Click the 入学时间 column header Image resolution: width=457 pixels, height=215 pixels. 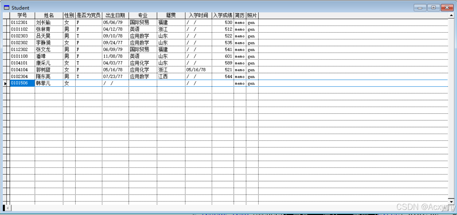click(198, 15)
